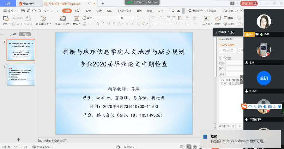284x149 pixels.
Task: Click the Arrange (排列) button
Action: pos(229,24)
